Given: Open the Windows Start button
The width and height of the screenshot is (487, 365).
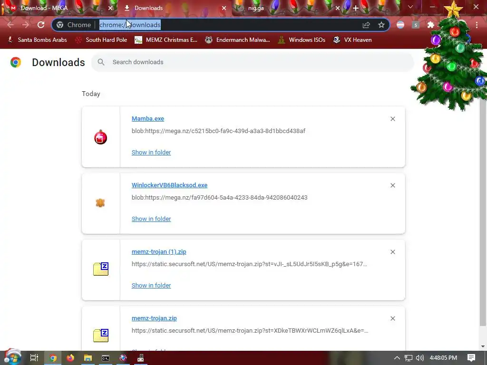Looking at the screenshot, I should [12, 357].
